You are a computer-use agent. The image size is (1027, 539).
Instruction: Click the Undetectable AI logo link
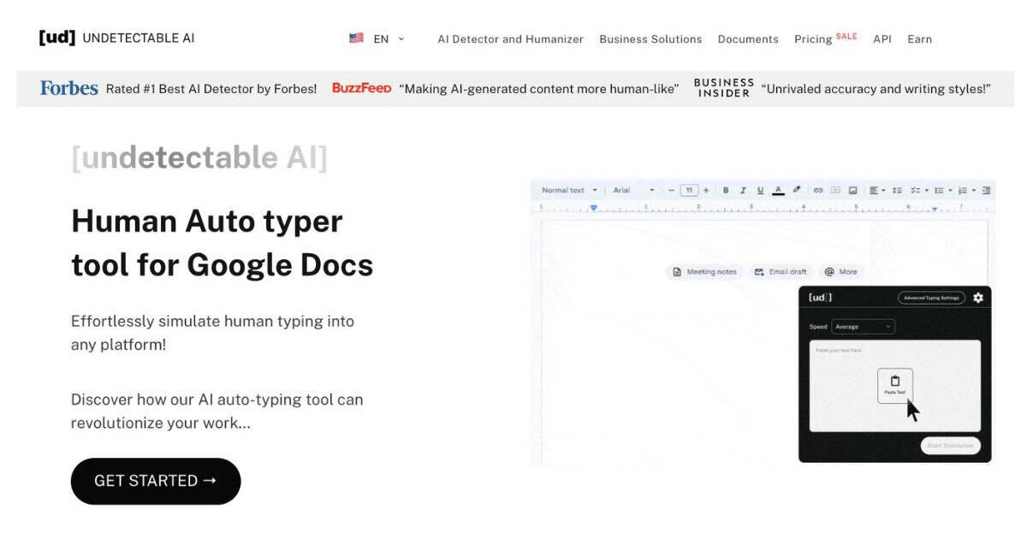pyautogui.click(x=117, y=38)
